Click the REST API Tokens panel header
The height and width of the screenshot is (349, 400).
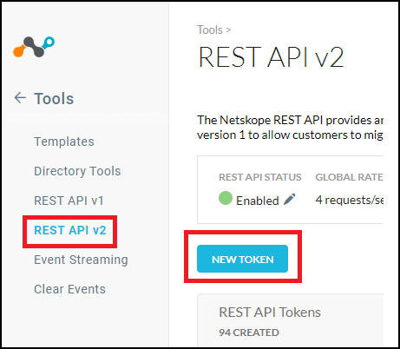tap(270, 313)
